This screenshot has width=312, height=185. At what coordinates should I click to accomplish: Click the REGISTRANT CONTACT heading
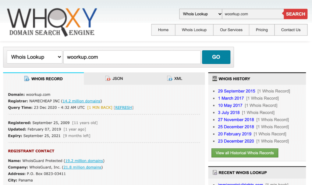tap(31, 151)
